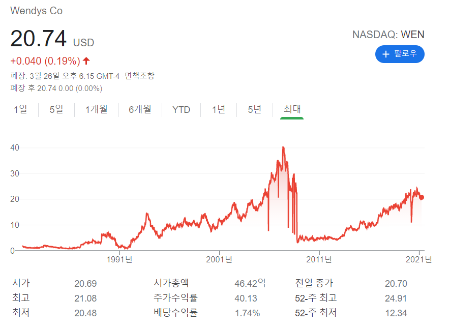The width and height of the screenshot is (449, 330).
Task: Open the YTD chart range
Action: point(181,110)
